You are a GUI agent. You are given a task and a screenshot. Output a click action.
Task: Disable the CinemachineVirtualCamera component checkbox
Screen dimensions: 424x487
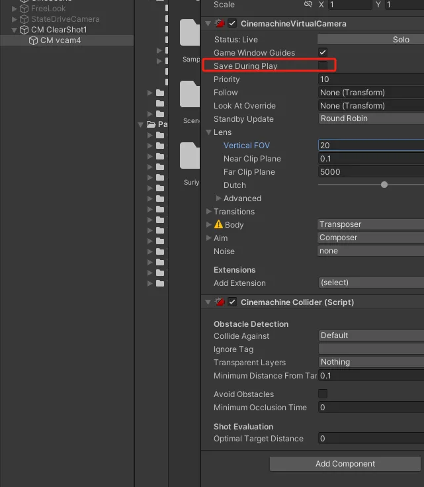[232, 24]
